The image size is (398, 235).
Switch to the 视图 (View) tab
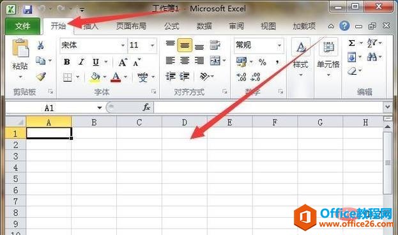(x=268, y=26)
